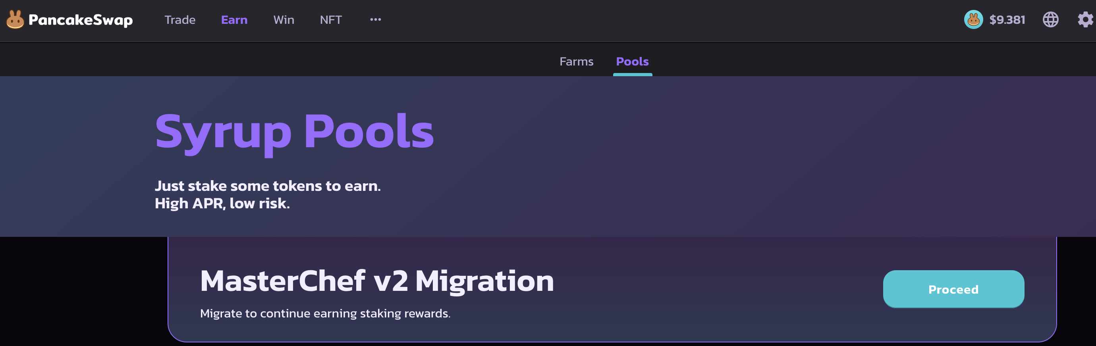
Task: Click the 'High APR, low risk.' line
Action: (x=222, y=203)
